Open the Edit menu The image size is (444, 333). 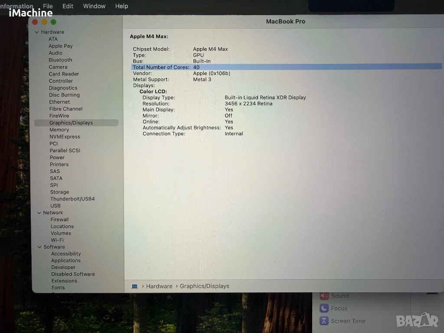coord(68,6)
